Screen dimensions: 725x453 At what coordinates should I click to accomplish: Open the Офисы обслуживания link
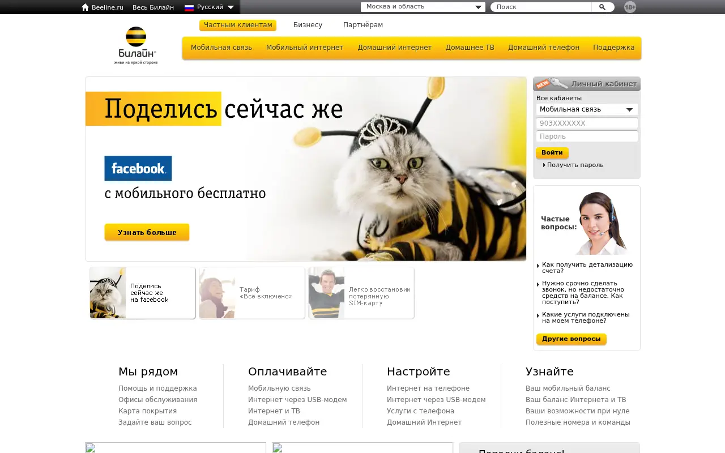click(x=158, y=400)
